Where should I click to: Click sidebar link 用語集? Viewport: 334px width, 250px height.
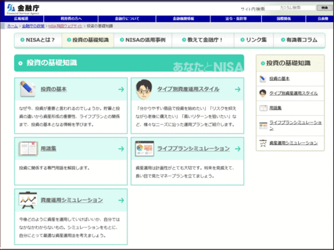275,108
